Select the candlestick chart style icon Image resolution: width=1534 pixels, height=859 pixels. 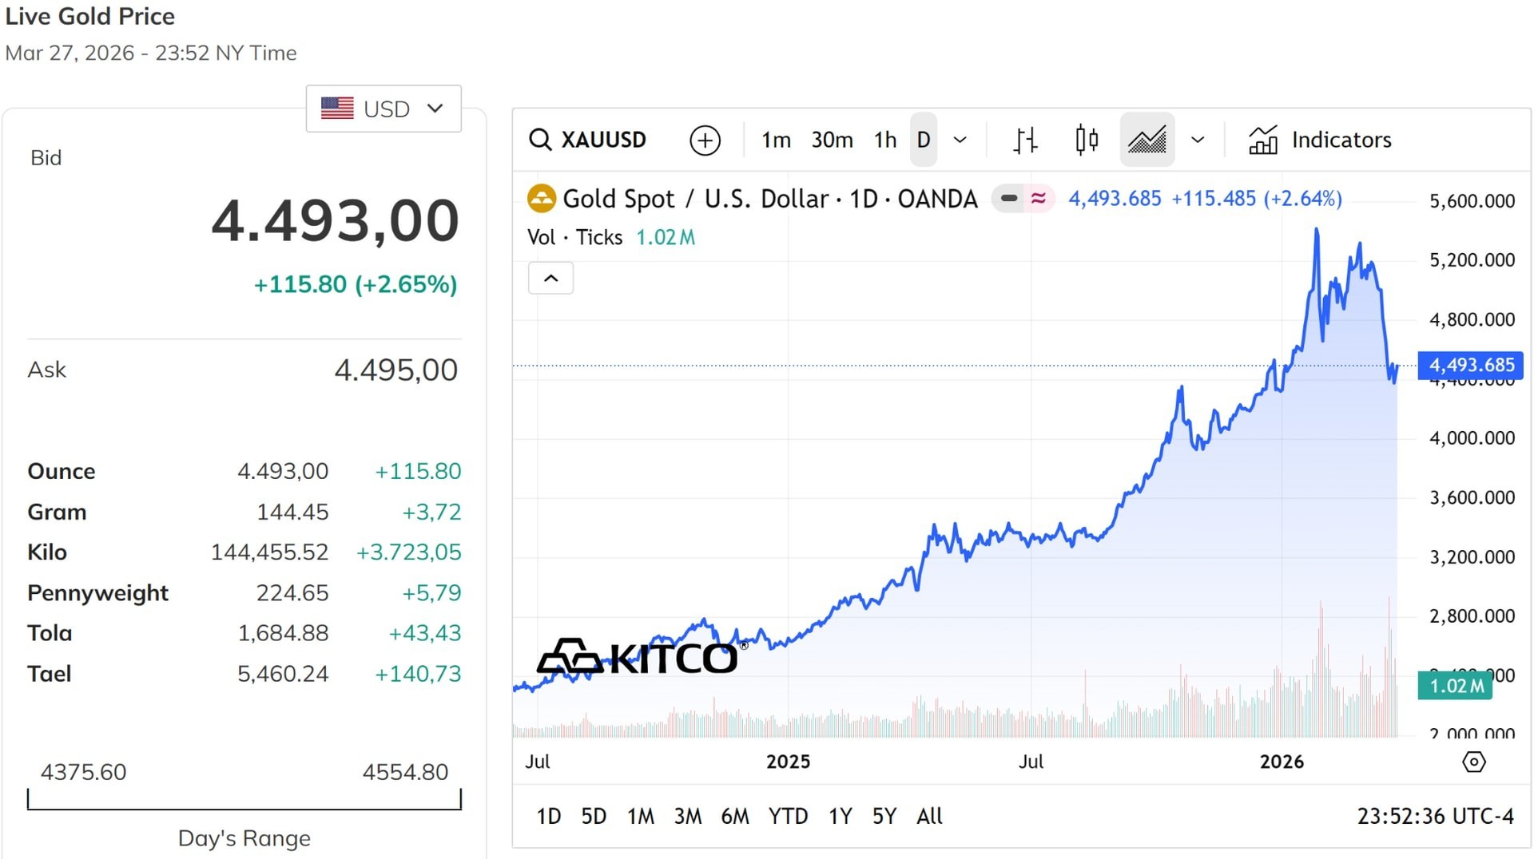coord(1086,140)
